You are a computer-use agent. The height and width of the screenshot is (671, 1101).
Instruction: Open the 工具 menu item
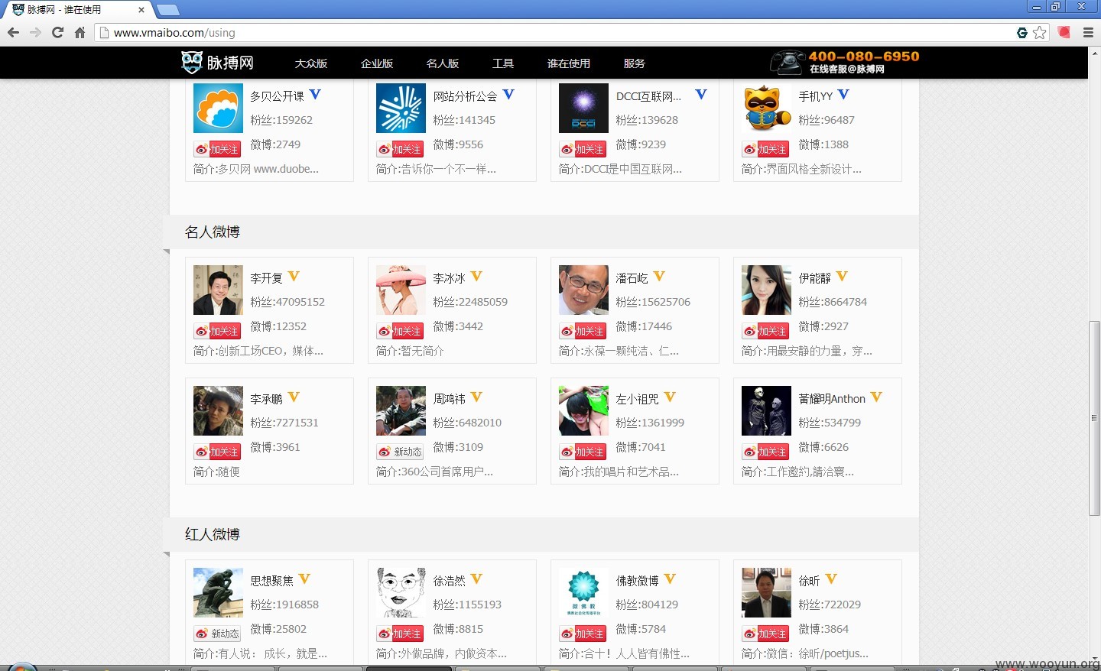click(503, 63)
